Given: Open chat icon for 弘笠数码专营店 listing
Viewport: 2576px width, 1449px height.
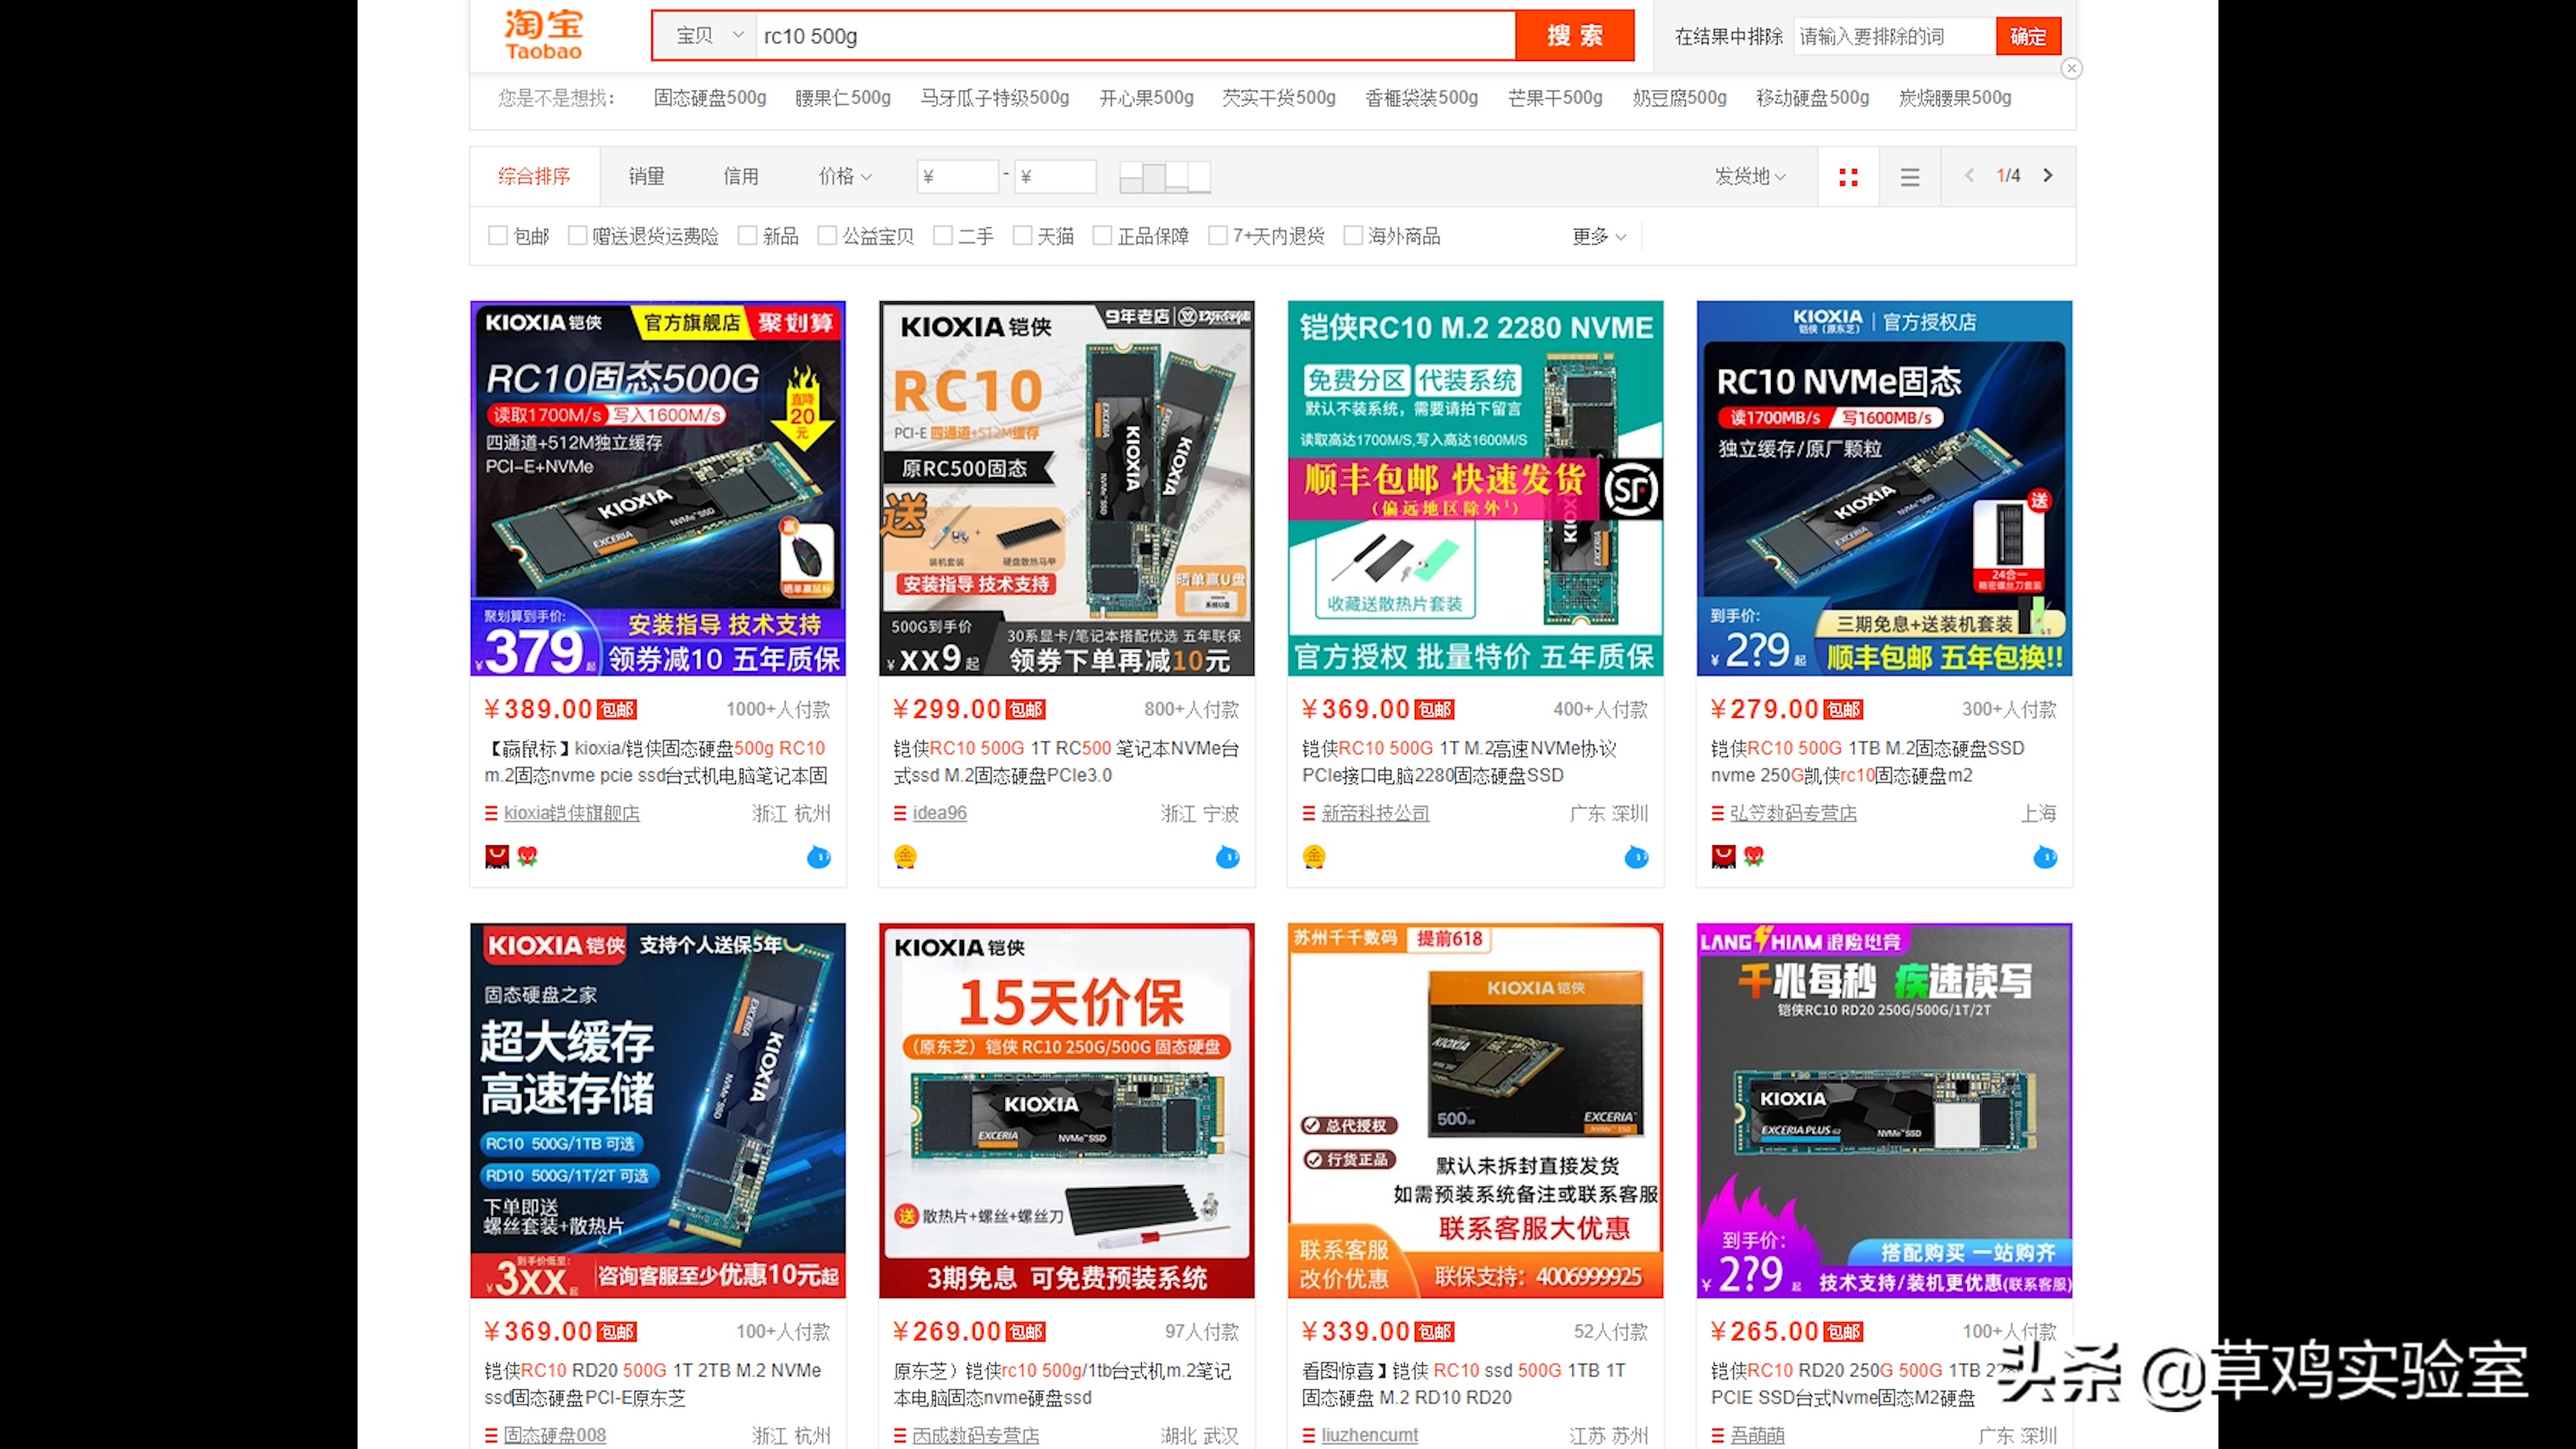Looking at the screenshot, I should [x=2045, y=857].
